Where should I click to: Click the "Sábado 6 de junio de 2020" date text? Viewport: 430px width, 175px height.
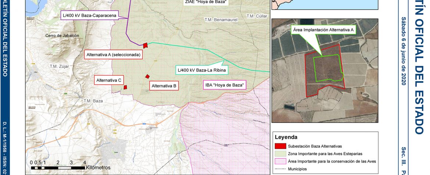point(403,51)
